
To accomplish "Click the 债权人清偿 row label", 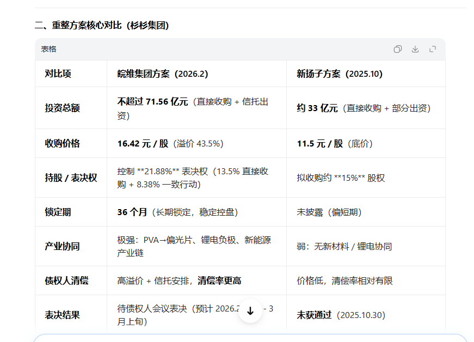I will (67, 280).
